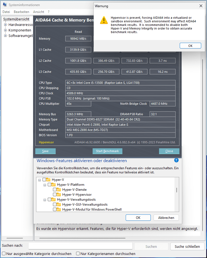Click horizontal scrollbar of left tree pane
Image resolution: width=207 pixels, height=258 pixels.
click(15, 238)
